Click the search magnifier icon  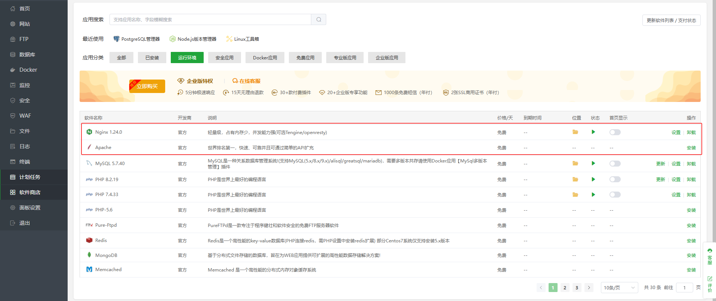319,19
